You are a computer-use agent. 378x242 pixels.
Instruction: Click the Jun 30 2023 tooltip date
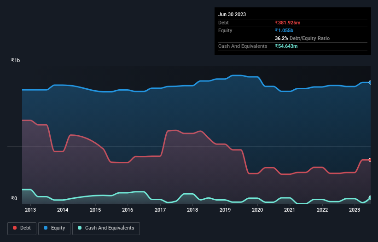click(x=232, y=14)
